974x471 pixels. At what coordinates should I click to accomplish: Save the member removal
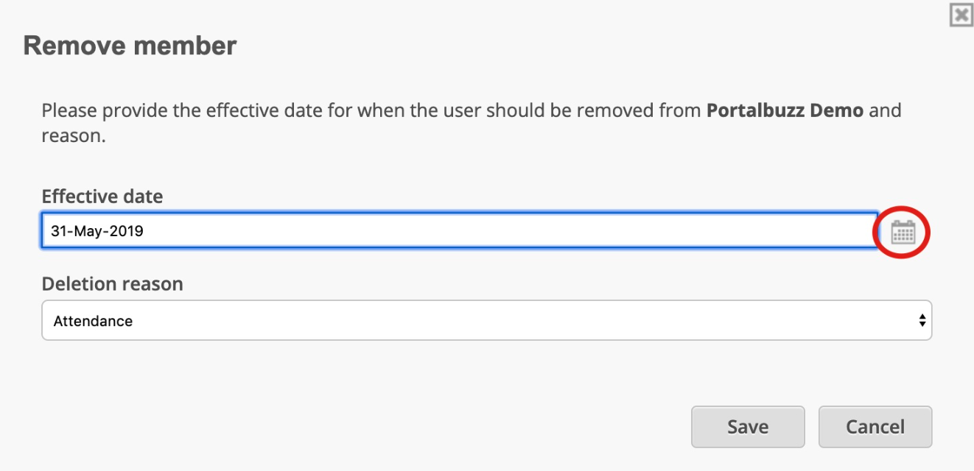pos(748,427)
